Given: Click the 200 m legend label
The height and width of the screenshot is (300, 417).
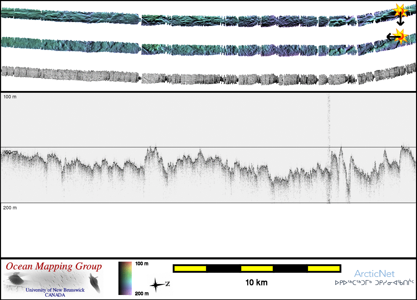Looking at the screenshot, I should (x=142, y=293).
